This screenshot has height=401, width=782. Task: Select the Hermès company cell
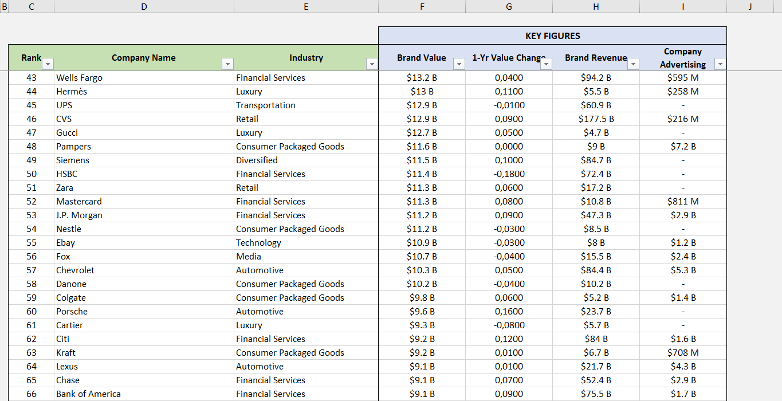(144, 92)
